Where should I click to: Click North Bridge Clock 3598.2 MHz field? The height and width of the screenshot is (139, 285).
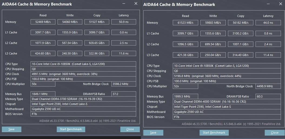(x=124, y=84)
